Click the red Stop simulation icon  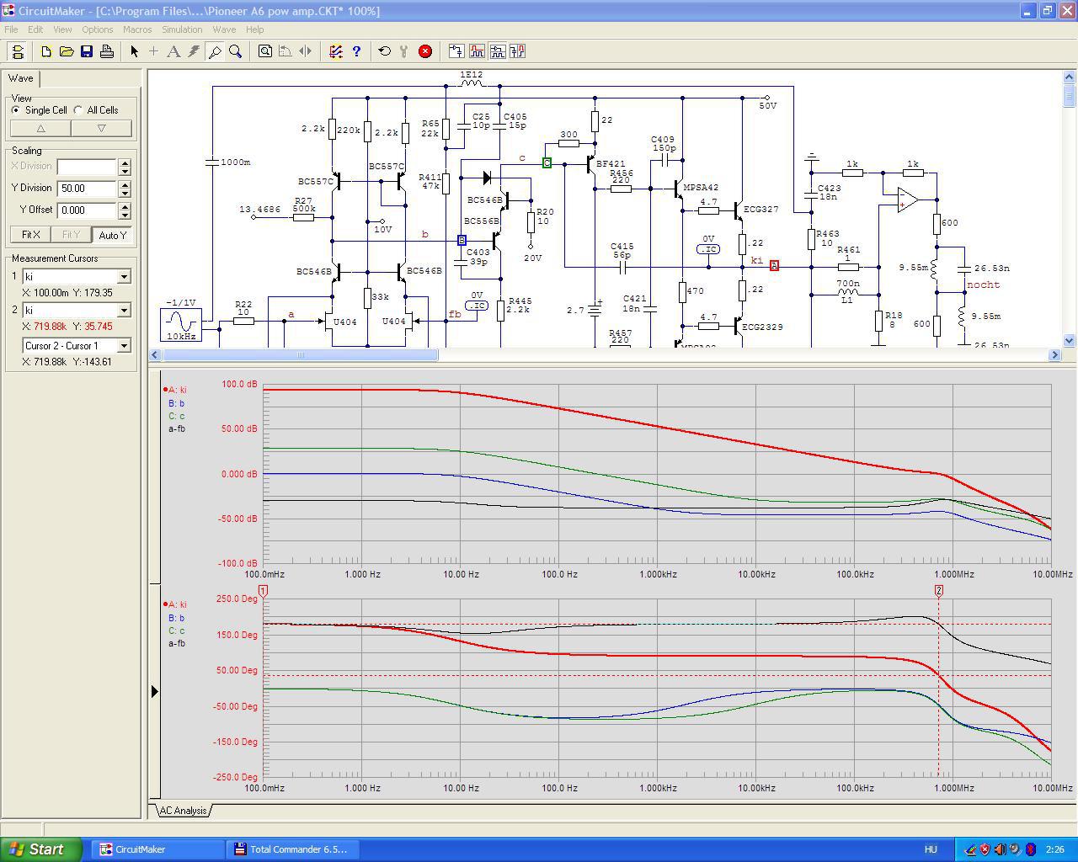(x=425, y=51)
